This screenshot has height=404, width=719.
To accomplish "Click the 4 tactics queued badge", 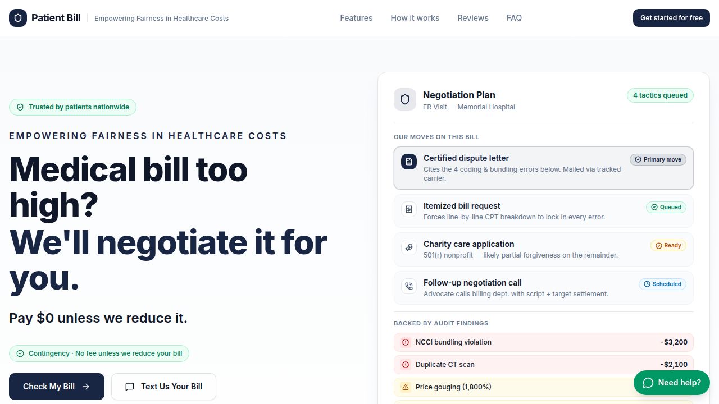I will [x=660, y=95].
